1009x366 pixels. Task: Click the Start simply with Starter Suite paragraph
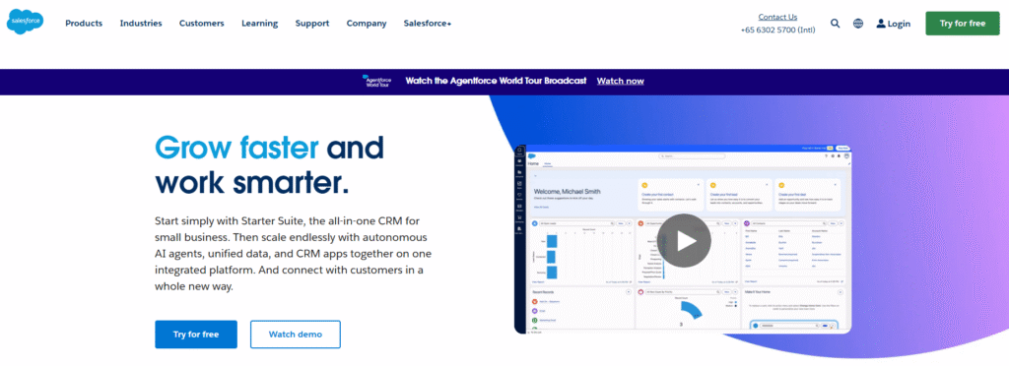(x=294, y=254)
